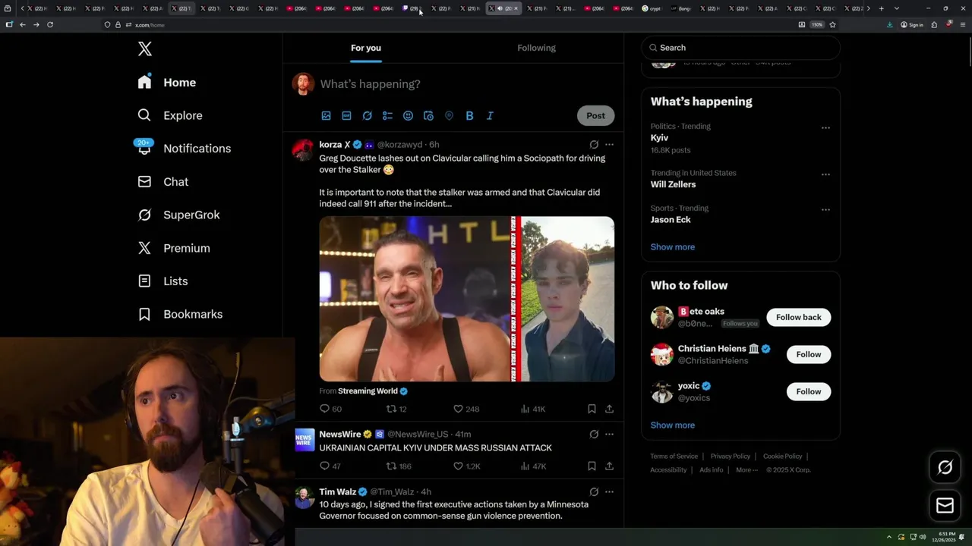
Task: Open more menu on Tim Walz post
Action: pos(609,492)
